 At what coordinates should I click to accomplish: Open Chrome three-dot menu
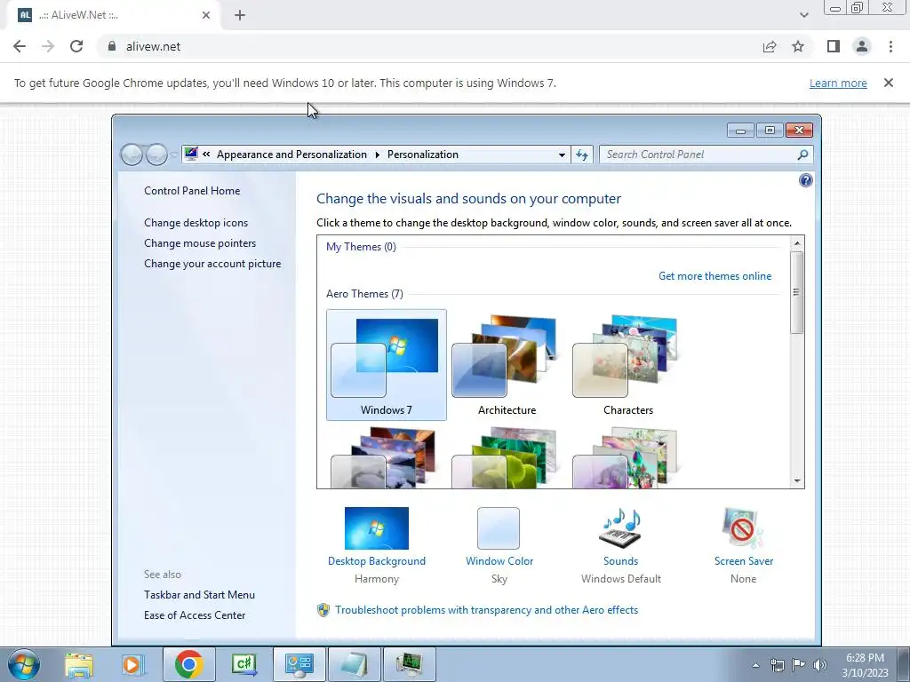pyautogui.click(x=890, y=46)
